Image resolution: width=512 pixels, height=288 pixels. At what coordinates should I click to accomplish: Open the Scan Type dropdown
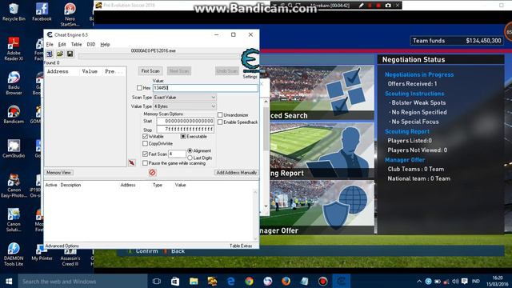click(x=185, y=98)
